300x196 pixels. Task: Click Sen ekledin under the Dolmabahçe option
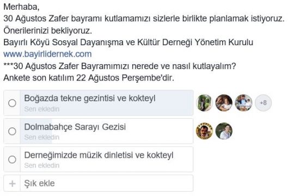tap(42, 137)
